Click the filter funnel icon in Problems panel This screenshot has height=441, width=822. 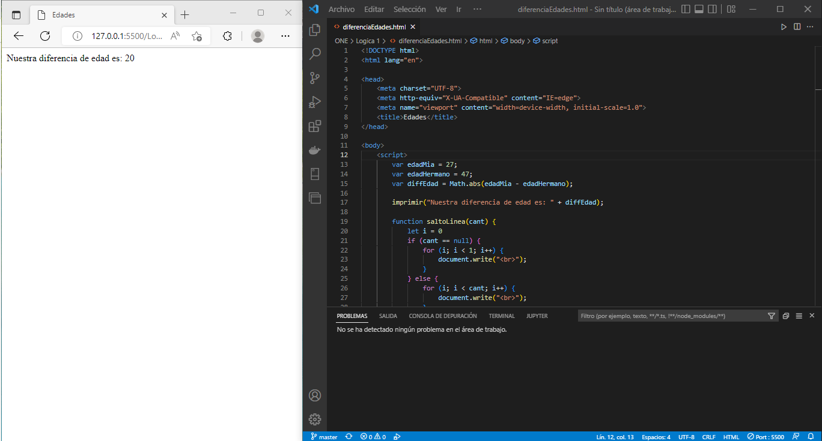point(772,316)
